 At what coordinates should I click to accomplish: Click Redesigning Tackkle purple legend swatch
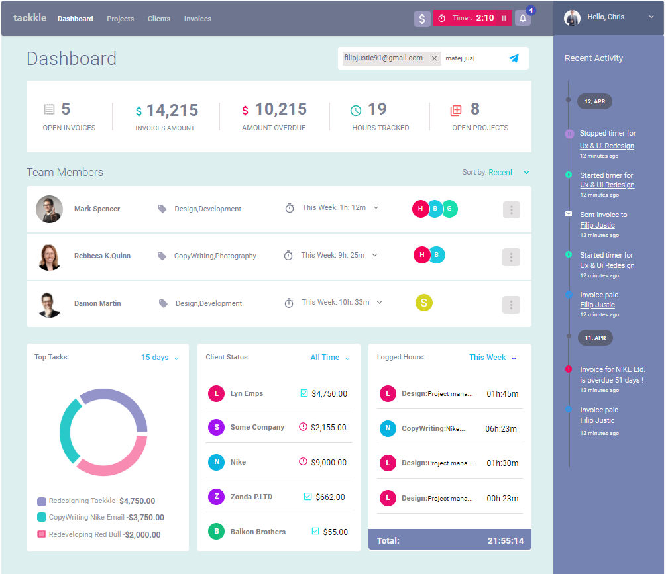[42, 501]
